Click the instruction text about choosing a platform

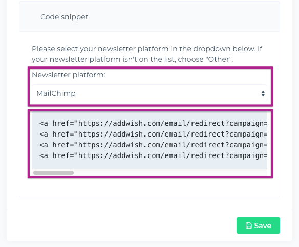point(147,54)
